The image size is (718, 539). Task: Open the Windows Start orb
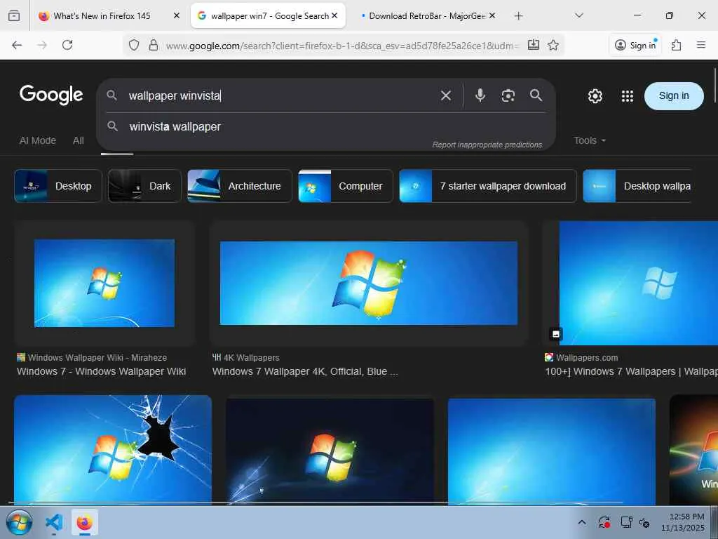coord(19,522)
